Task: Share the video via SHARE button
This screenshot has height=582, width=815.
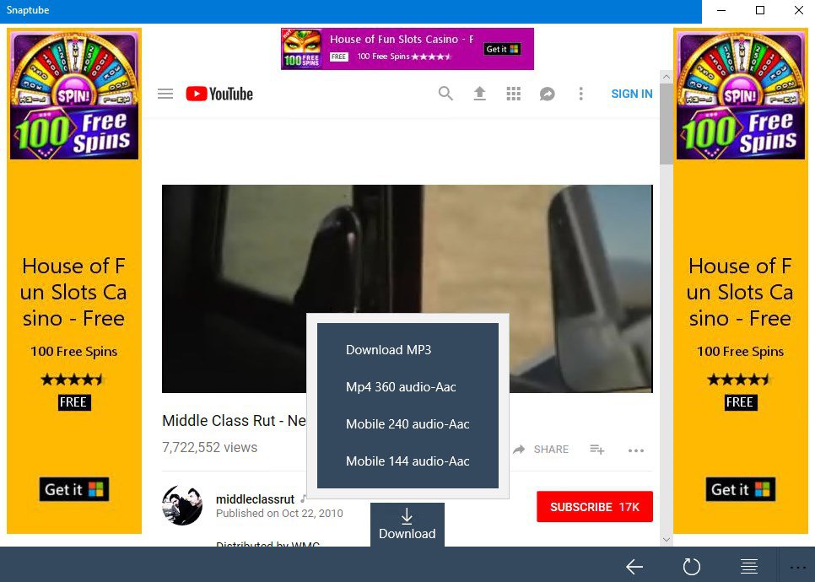Action: 541,450
